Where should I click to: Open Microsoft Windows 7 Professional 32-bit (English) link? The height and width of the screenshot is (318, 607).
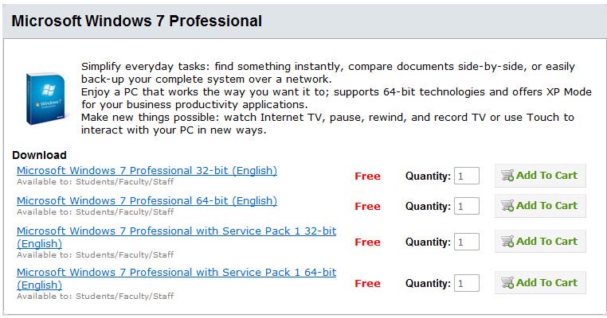pos(147,170)
